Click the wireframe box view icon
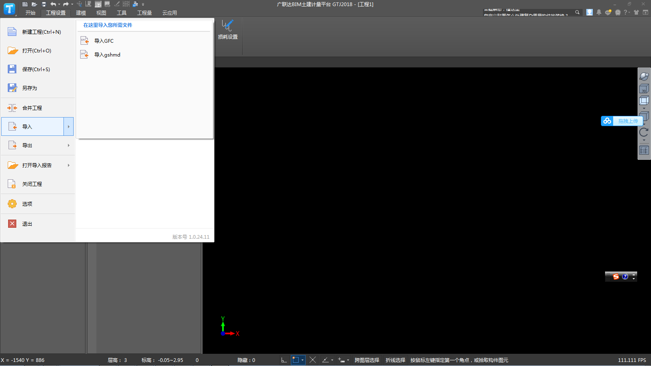The image size is (651, 366). click(644, 100)
